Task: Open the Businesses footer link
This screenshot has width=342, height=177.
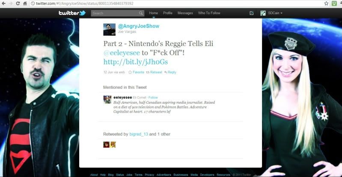Action: tap(181, 174)
